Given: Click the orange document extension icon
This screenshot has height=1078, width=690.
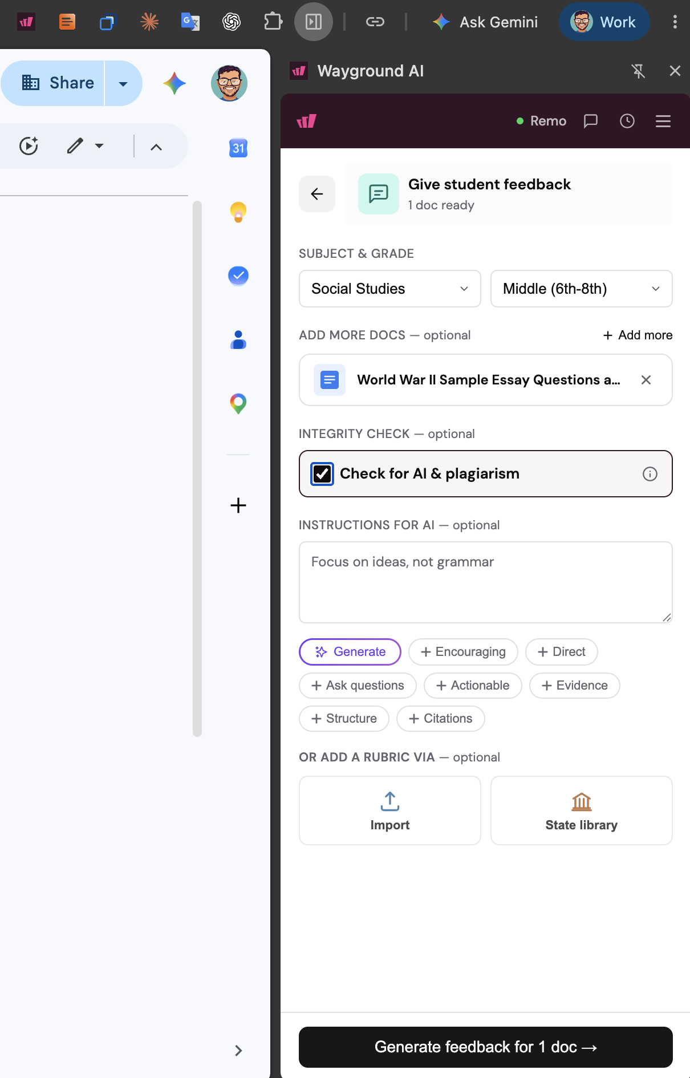Looking at the screenshot, I should pyautogui.click(x=67, y=22).
